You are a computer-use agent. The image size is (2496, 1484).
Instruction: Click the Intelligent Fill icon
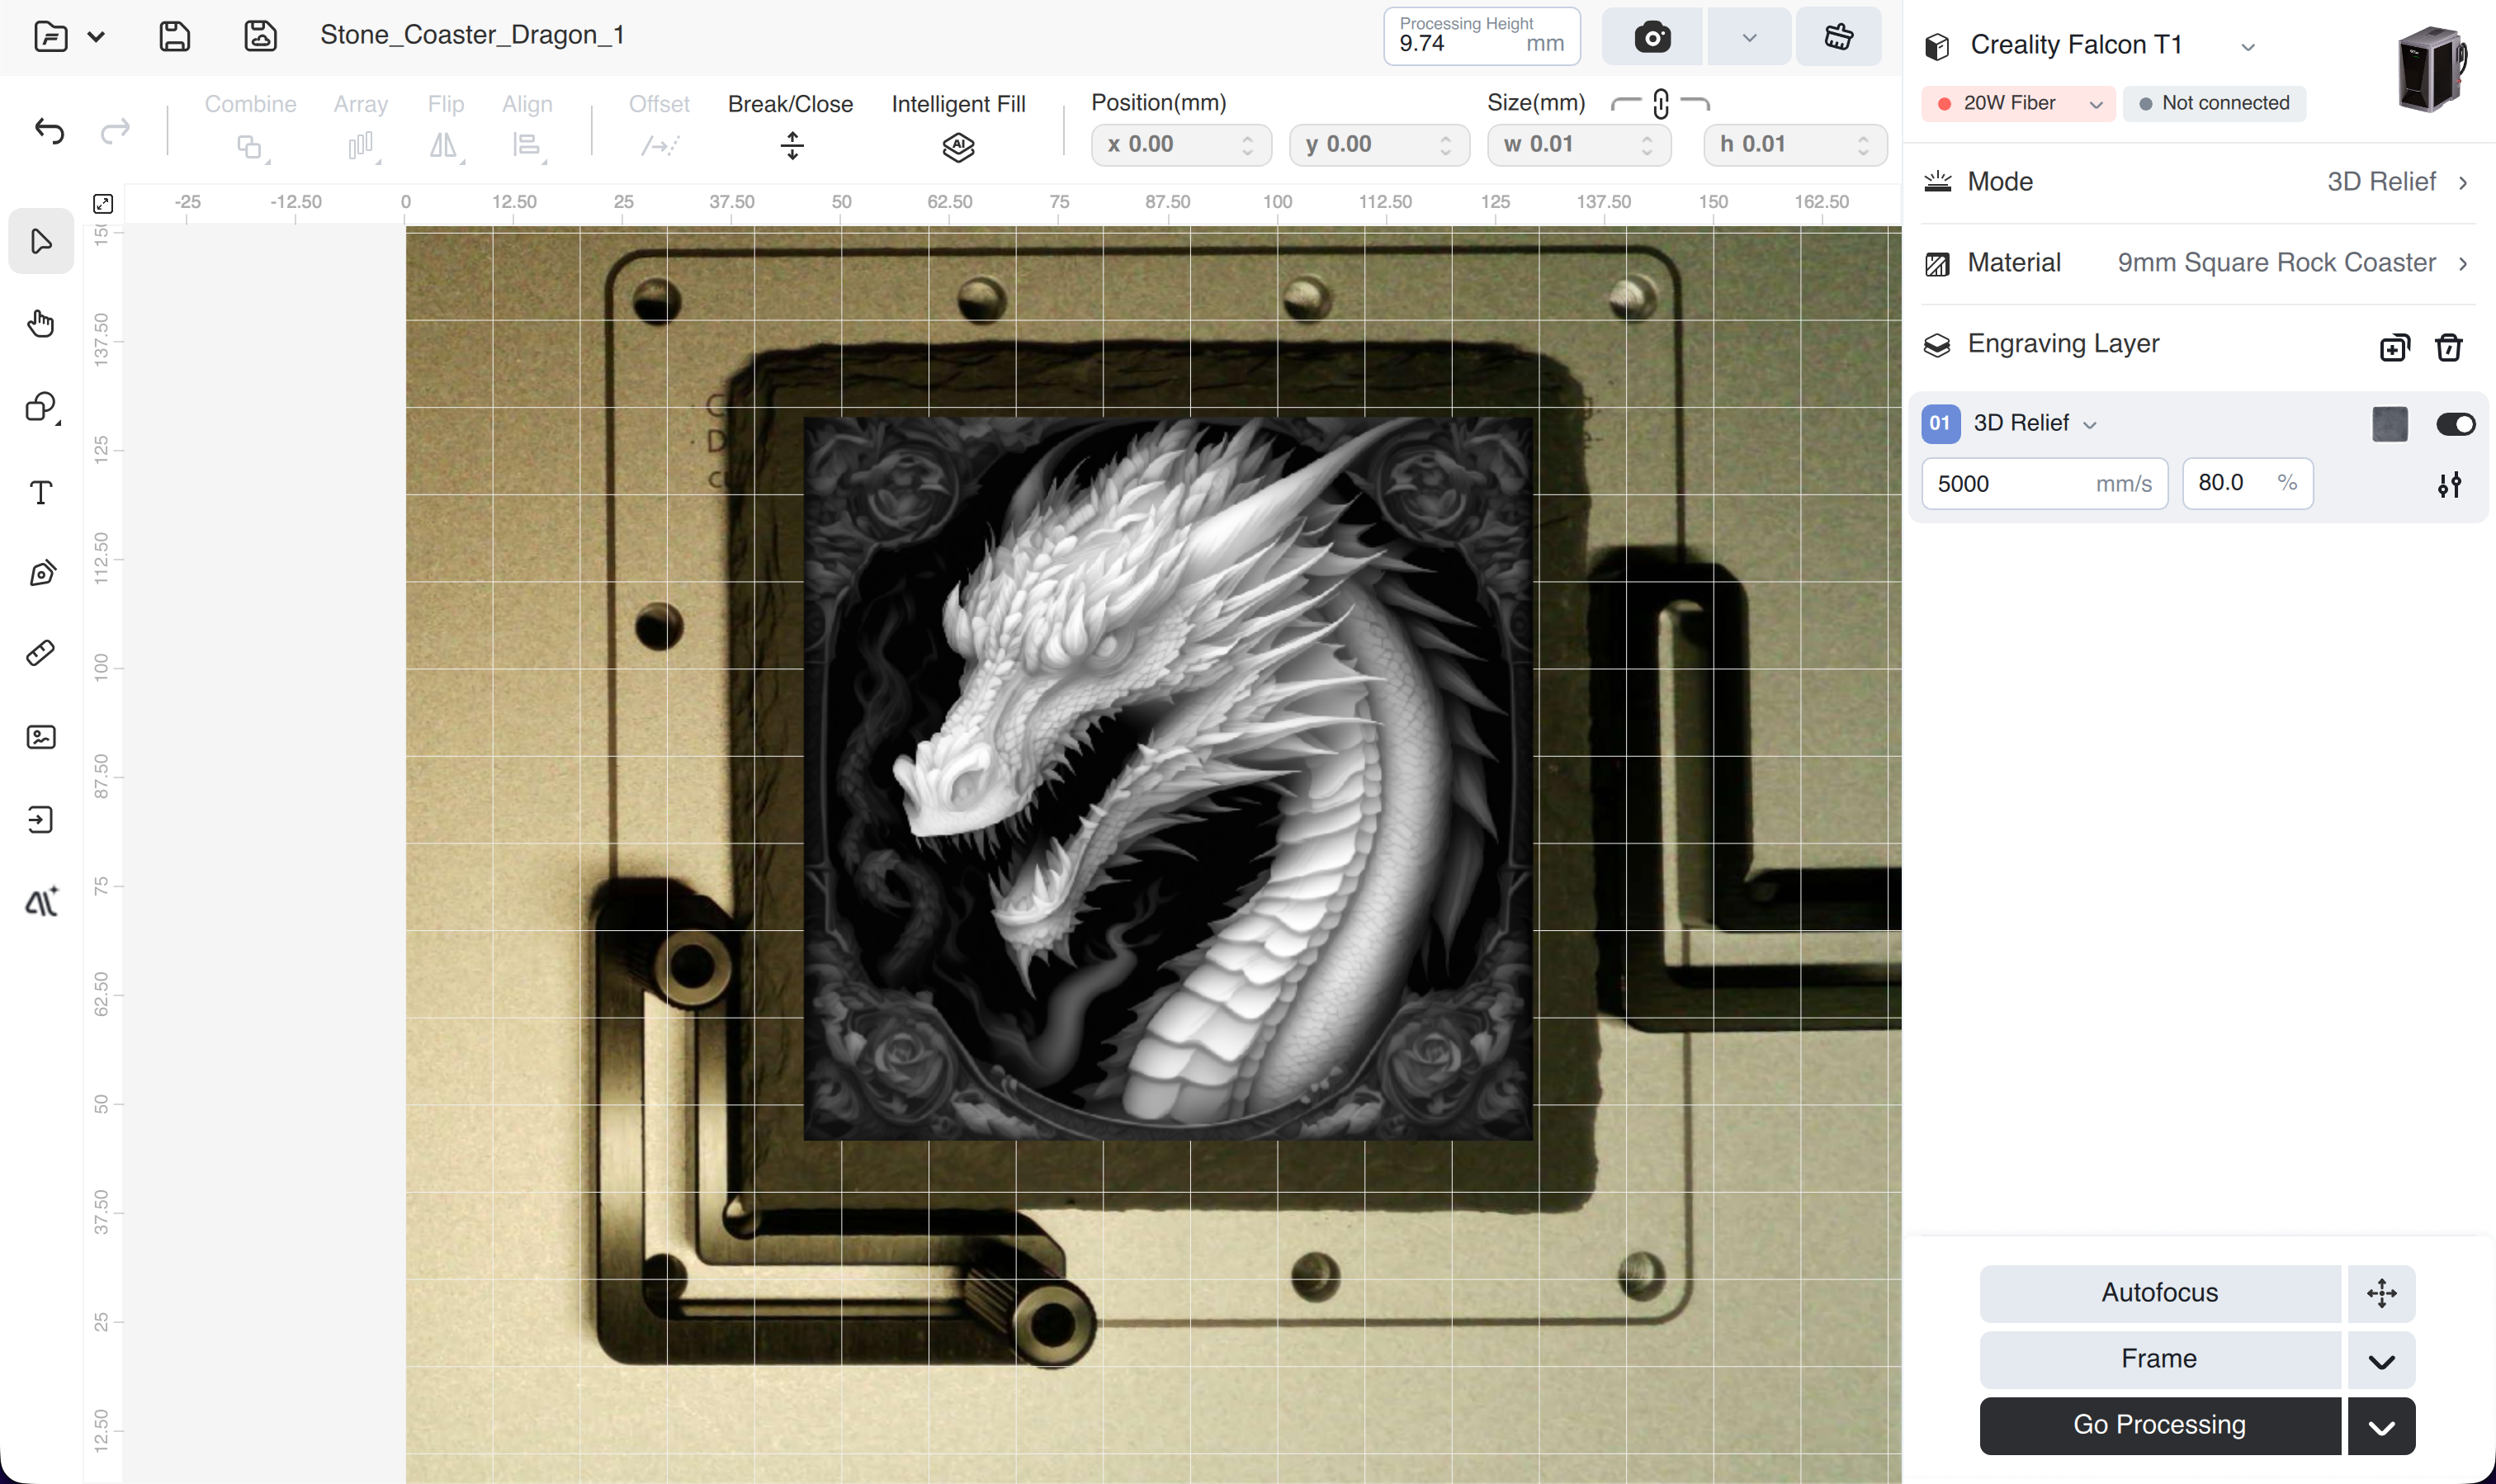pyautogui.click(x=958, y=147)
